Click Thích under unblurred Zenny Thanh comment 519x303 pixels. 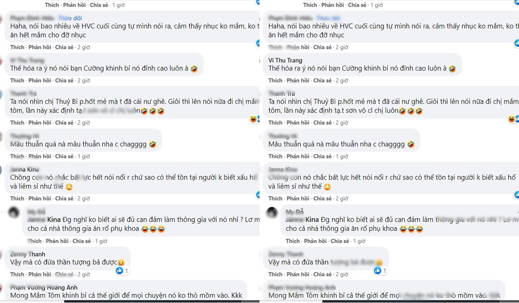point(17,274)
